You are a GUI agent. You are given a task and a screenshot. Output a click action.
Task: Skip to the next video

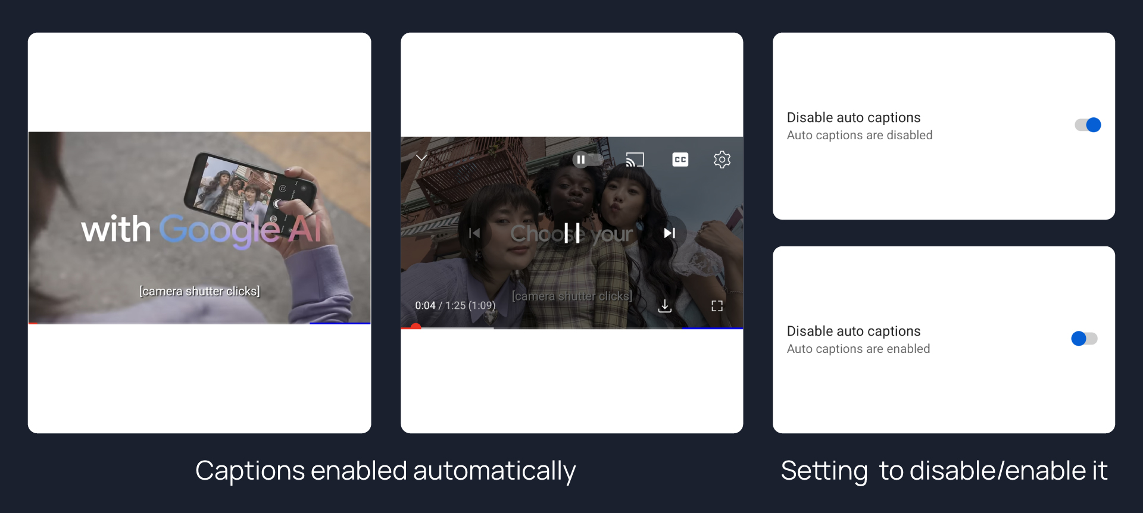pos(670,233)
